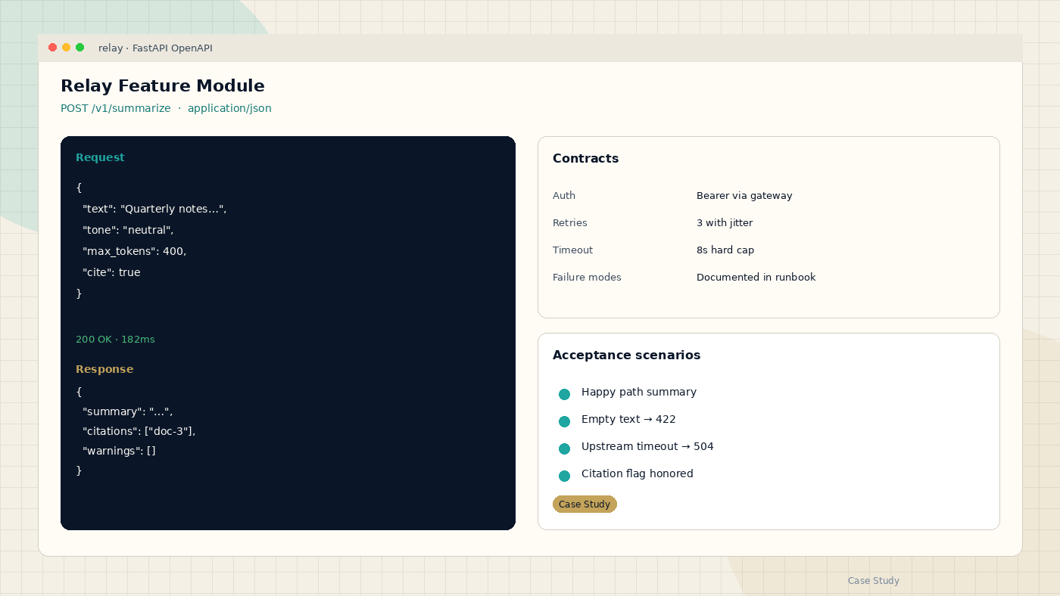Click the red close window dot
Screen dimensions: 1060x596
[53, 48]
